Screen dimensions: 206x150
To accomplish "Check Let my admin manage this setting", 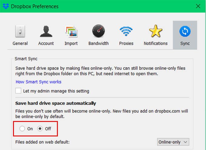I will [x=18, y=91].
